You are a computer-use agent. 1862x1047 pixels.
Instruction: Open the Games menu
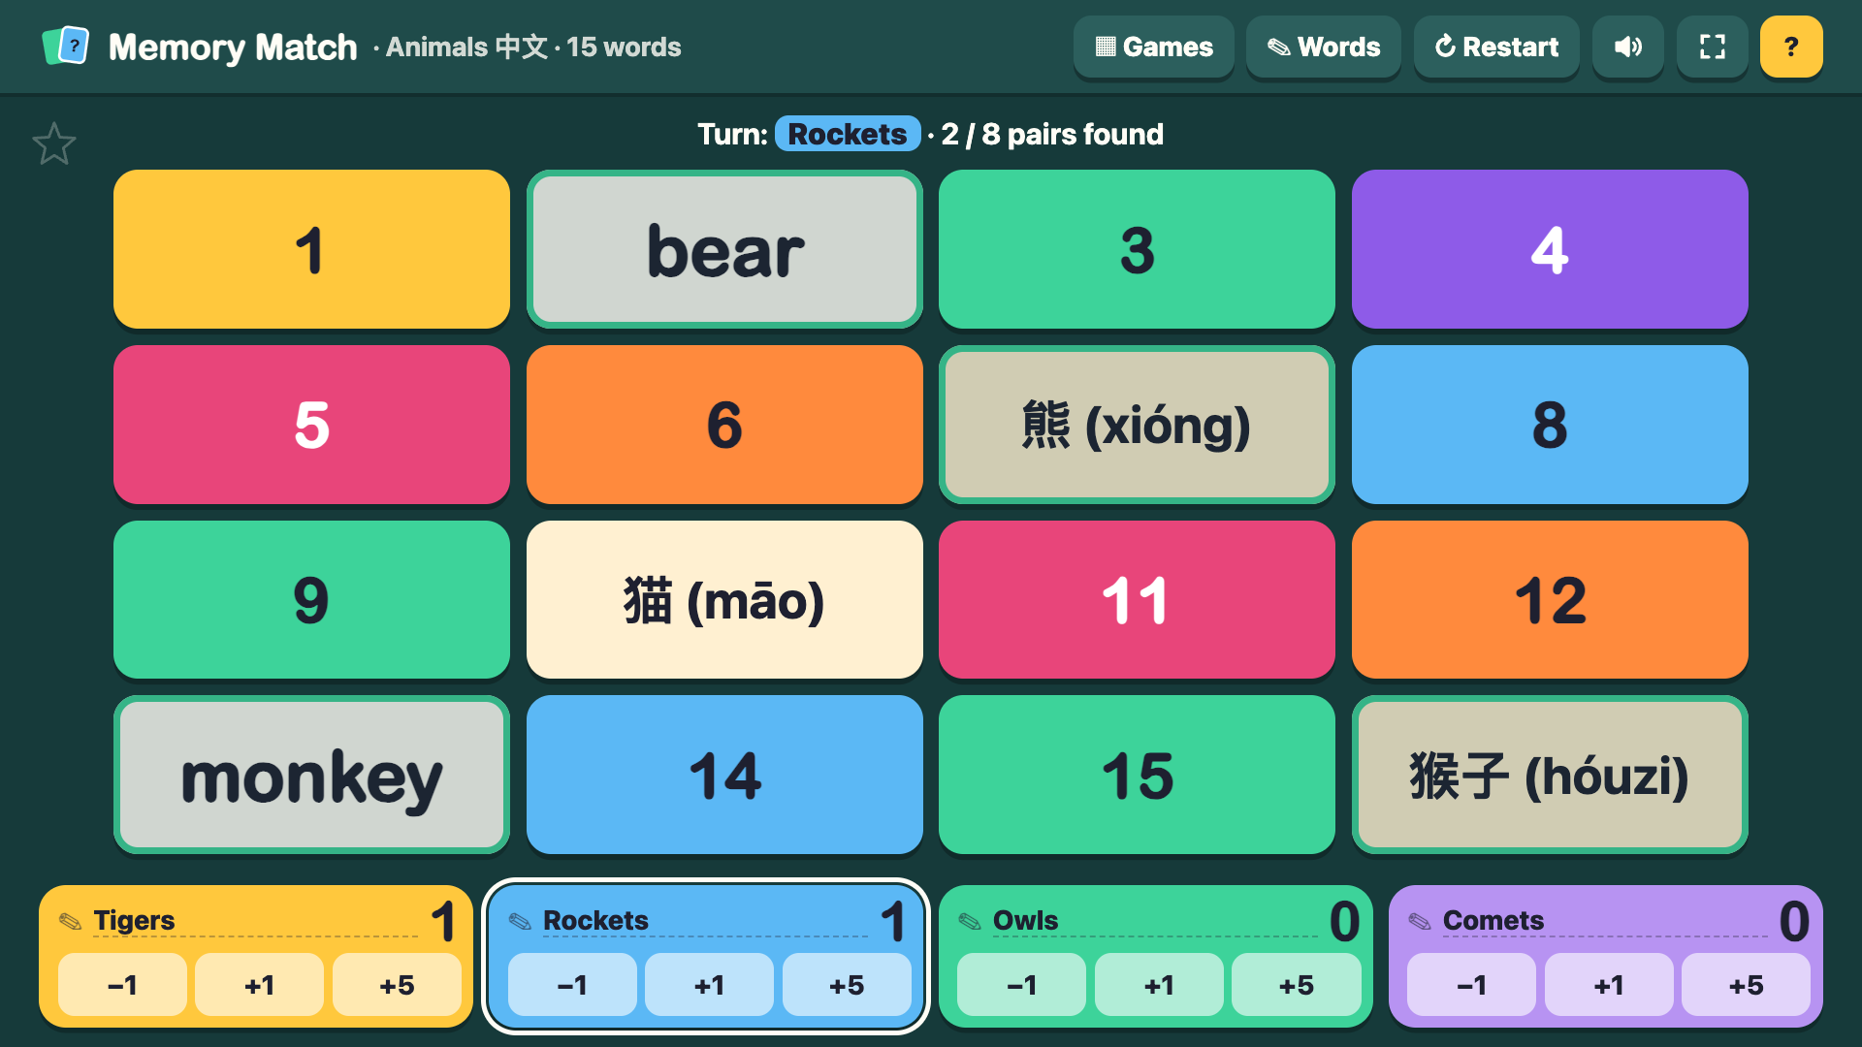click(1154, 47)
